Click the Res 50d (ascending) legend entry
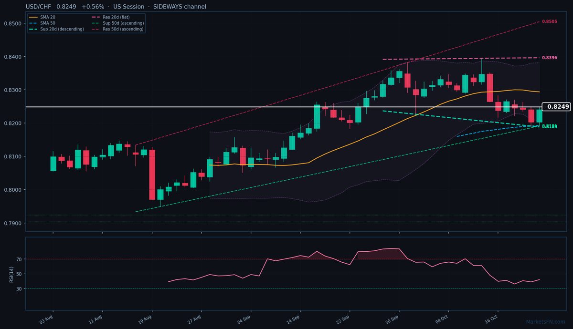This screenshot has height=329, width=573. click(x=117, y=29)
